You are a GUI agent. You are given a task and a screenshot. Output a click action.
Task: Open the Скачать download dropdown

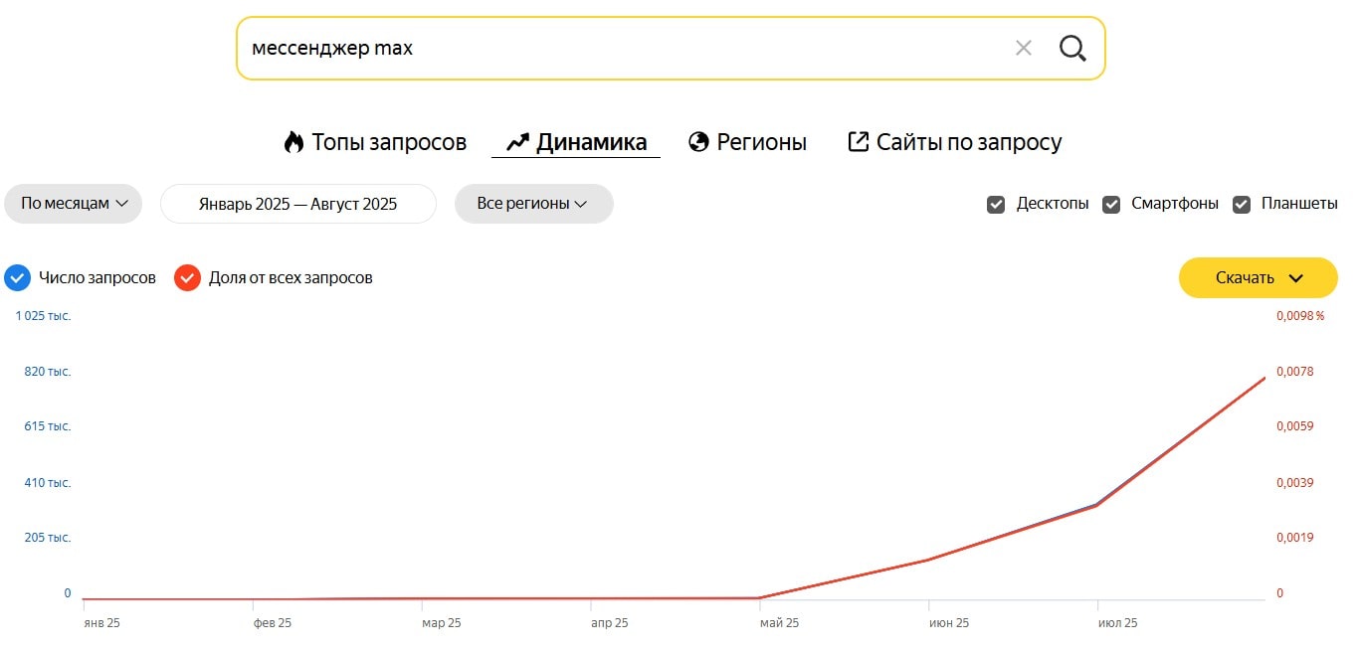[1259, 278]
